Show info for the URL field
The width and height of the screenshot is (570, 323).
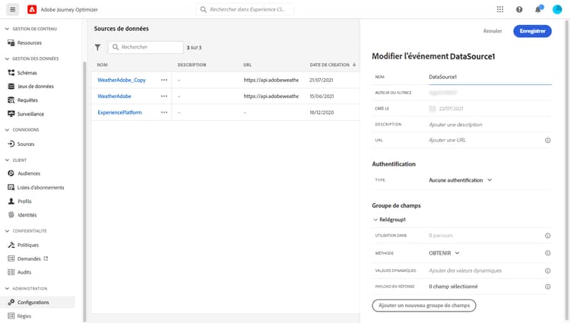pyautogui.click(x=547, y=141)
